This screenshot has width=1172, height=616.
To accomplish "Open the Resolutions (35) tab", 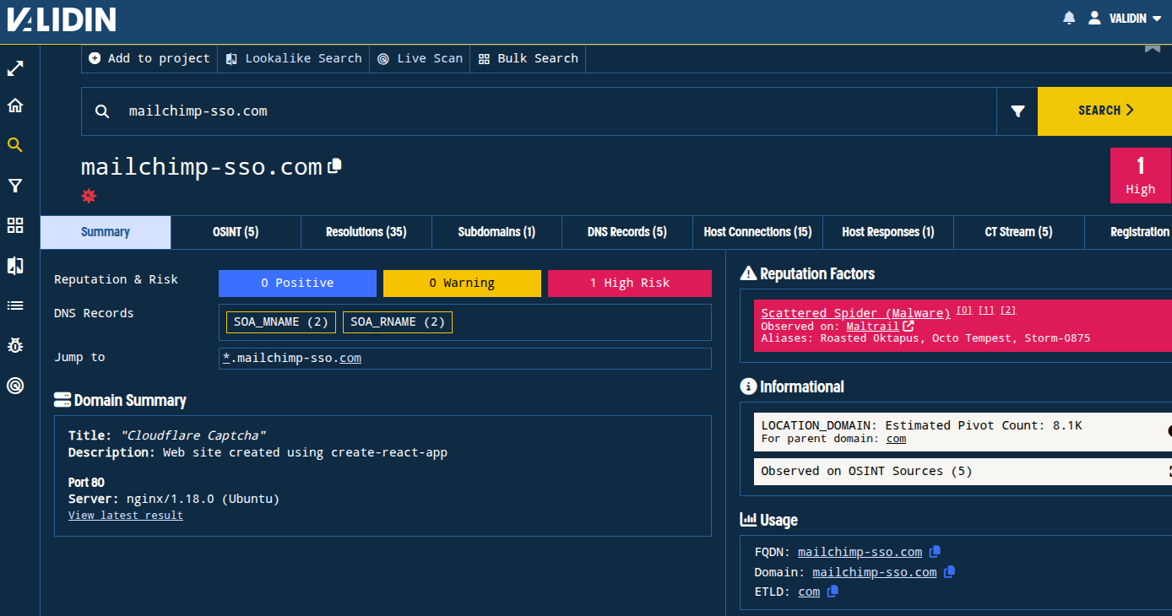I will [366, 232].
